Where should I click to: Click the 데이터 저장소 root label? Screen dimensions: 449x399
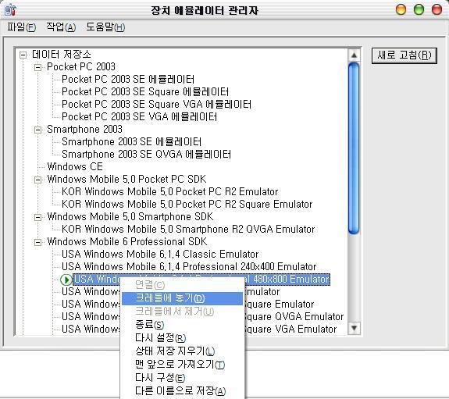click(62, 55)
